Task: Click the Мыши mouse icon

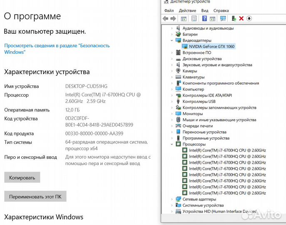Action: click(178, 120)
